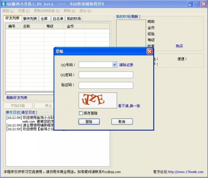
Task: Close the 登陆 dialog with the X
Action: [x=150, y=51]
